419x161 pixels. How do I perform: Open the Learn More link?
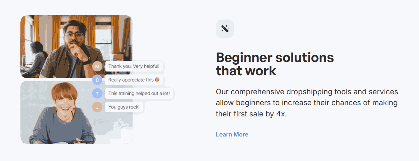coord(232,134)
